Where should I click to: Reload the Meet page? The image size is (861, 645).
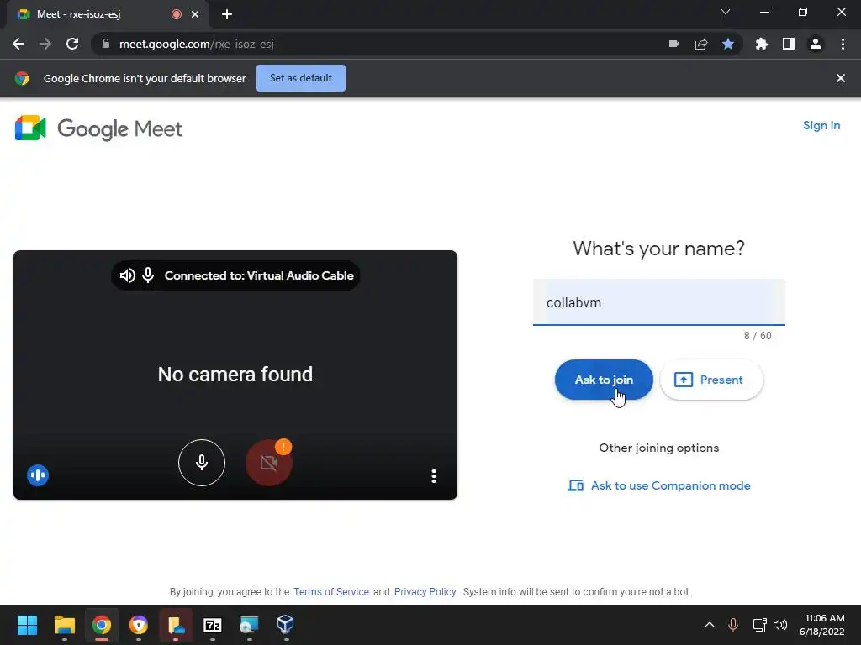coord(72,44)
